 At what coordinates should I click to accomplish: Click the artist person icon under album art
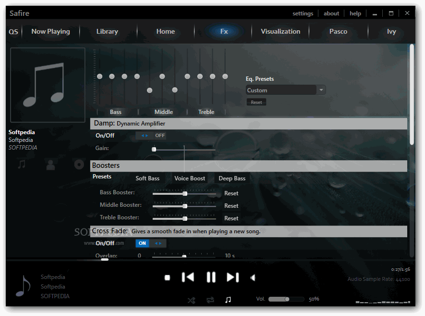click(50, 165)
